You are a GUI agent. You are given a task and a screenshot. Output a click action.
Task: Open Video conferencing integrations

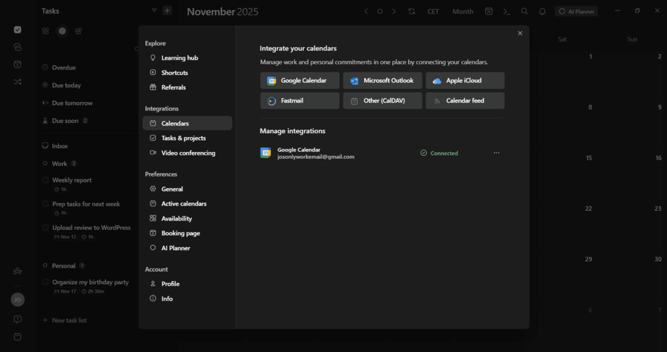(x=187, y=153)
